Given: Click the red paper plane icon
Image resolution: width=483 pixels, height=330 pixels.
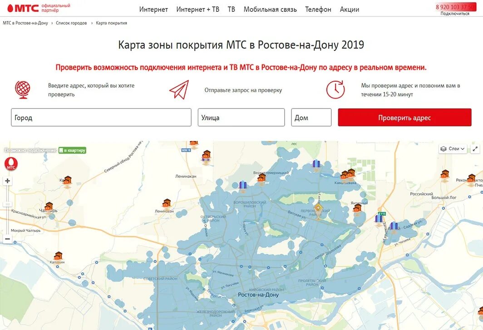Looking at the screenshot, I should (x=179, y=90).
